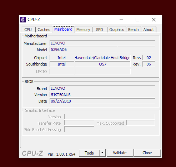Click the Chipset vendor Intel field
The height and width of the screenshot is (167, 176).
click(x=62, y=58)
